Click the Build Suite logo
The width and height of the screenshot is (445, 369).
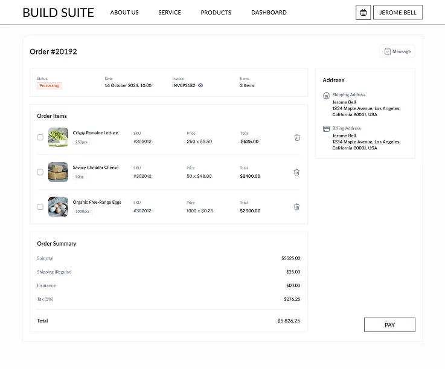[58, 13]
